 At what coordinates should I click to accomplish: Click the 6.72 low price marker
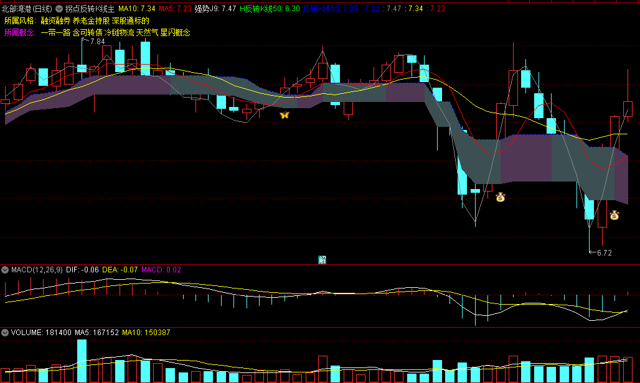coord(604,252)
